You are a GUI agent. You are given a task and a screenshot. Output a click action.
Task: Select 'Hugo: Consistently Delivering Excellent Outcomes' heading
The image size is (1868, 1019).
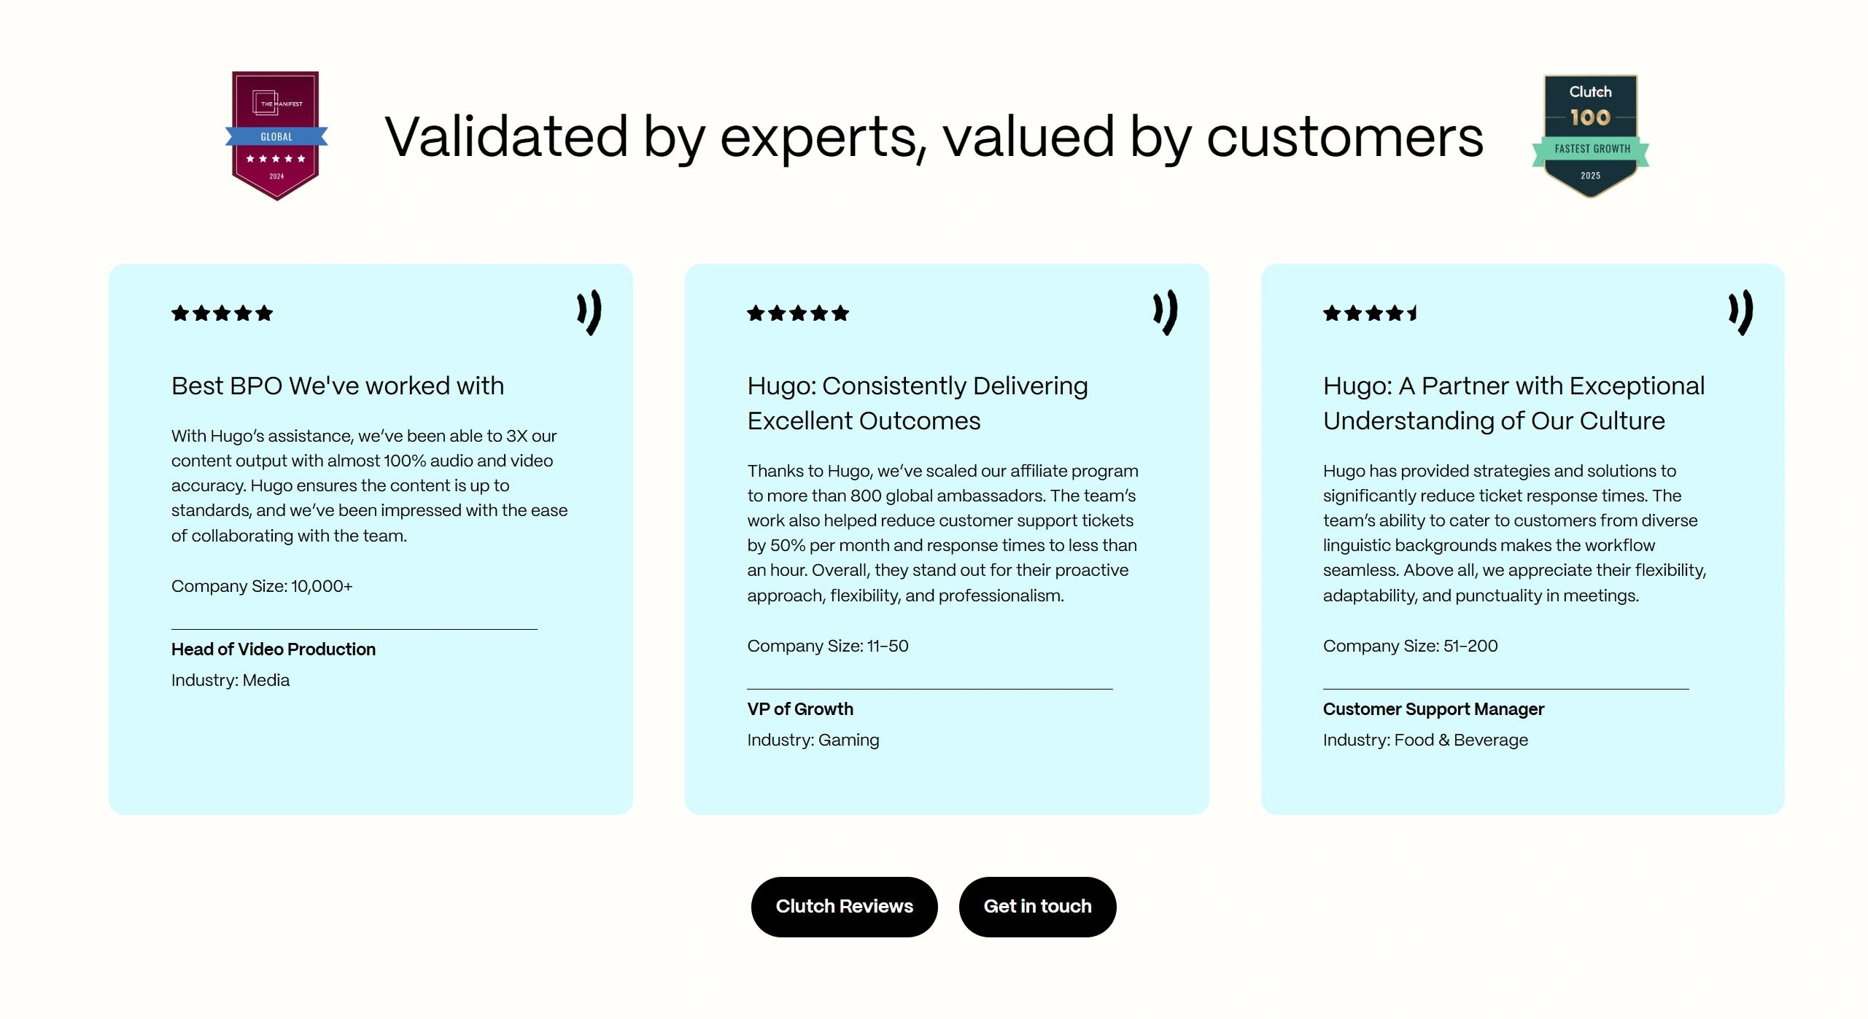coord(917,403)
